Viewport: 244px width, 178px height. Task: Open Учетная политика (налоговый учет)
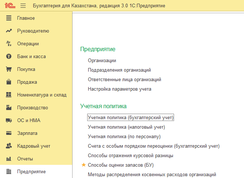point(126,127)
